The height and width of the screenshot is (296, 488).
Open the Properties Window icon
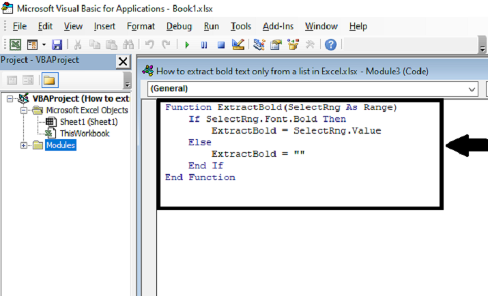276,45
